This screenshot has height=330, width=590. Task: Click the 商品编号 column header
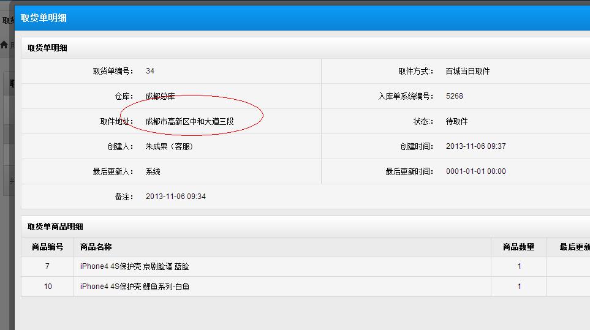tap(47, 247)
